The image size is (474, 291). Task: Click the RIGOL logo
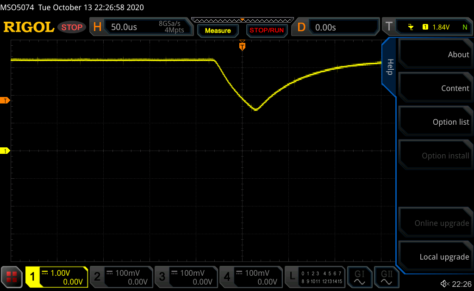(29, 27)
